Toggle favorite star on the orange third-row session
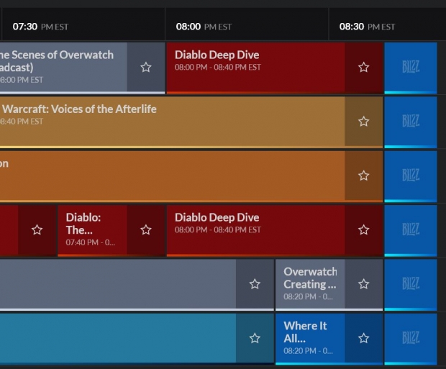The image size is (446, 369). pyautogui.click(x=363, y=176)
